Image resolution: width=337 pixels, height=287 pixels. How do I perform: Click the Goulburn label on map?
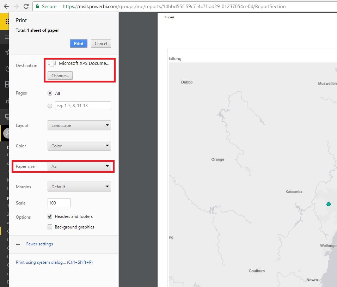click(257, 271)
